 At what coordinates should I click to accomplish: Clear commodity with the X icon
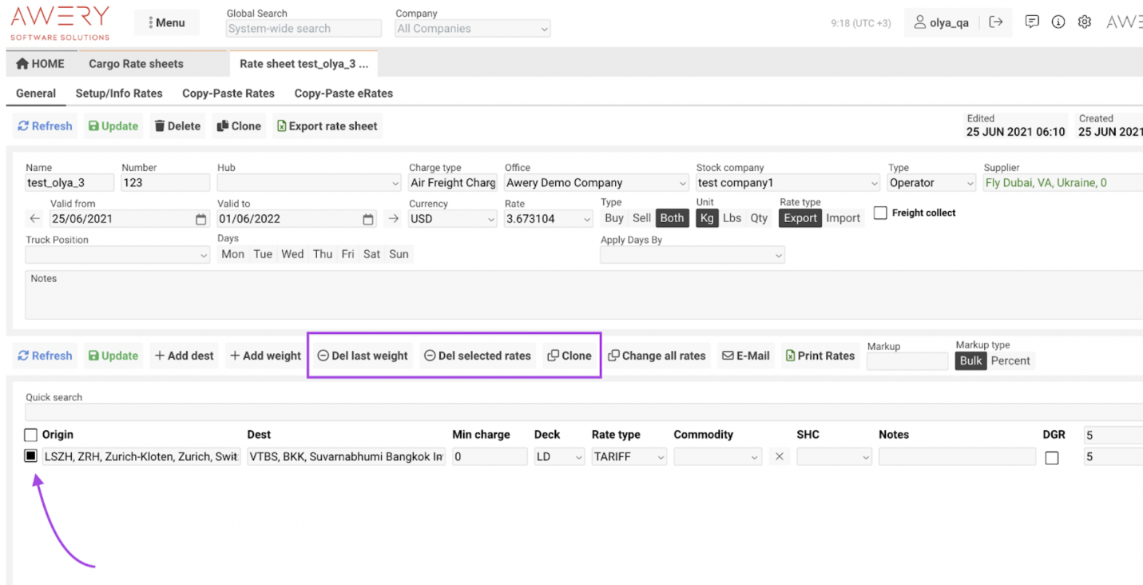click(x=780, y=457)
